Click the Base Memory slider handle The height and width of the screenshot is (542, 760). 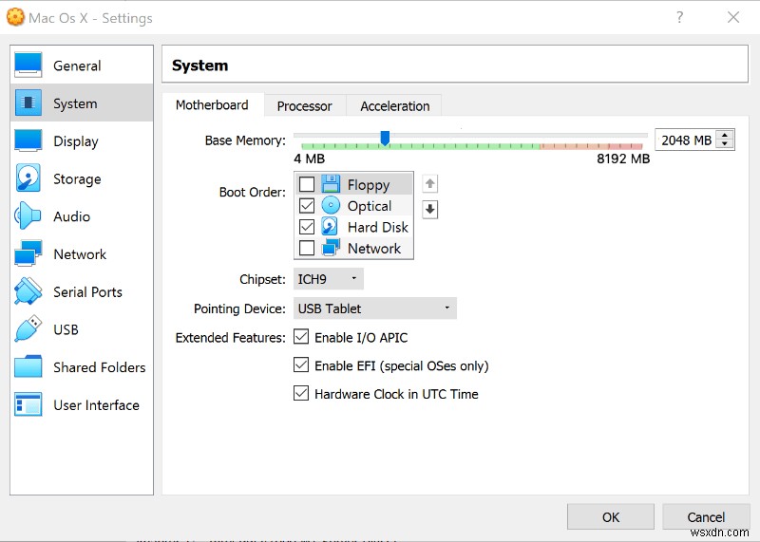tap(385, 139)
